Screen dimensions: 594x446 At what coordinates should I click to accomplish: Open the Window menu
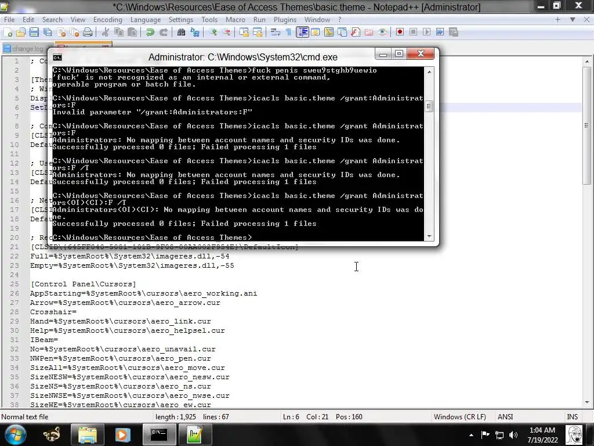tap(317, 20)
